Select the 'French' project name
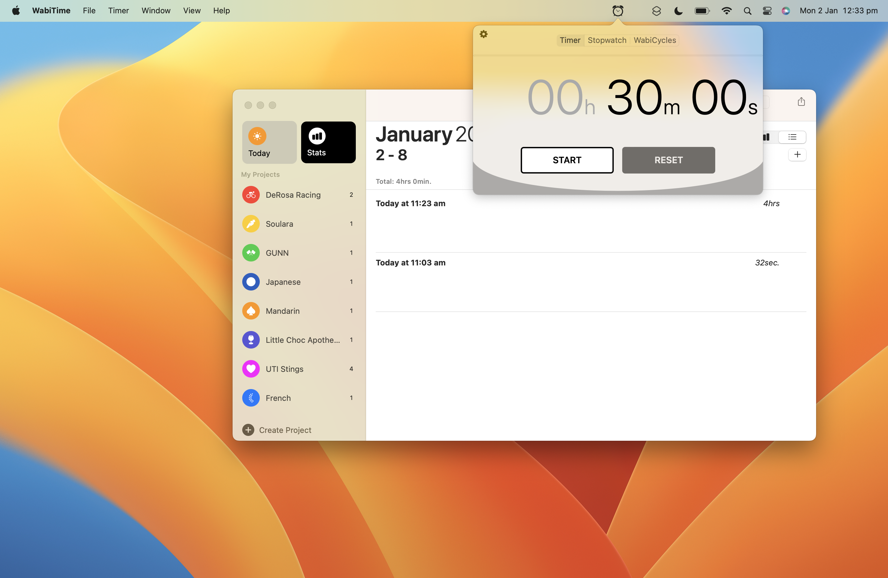The height and width of the screenshot is (578, 888). pyautogui.click(x=278, y=398)
